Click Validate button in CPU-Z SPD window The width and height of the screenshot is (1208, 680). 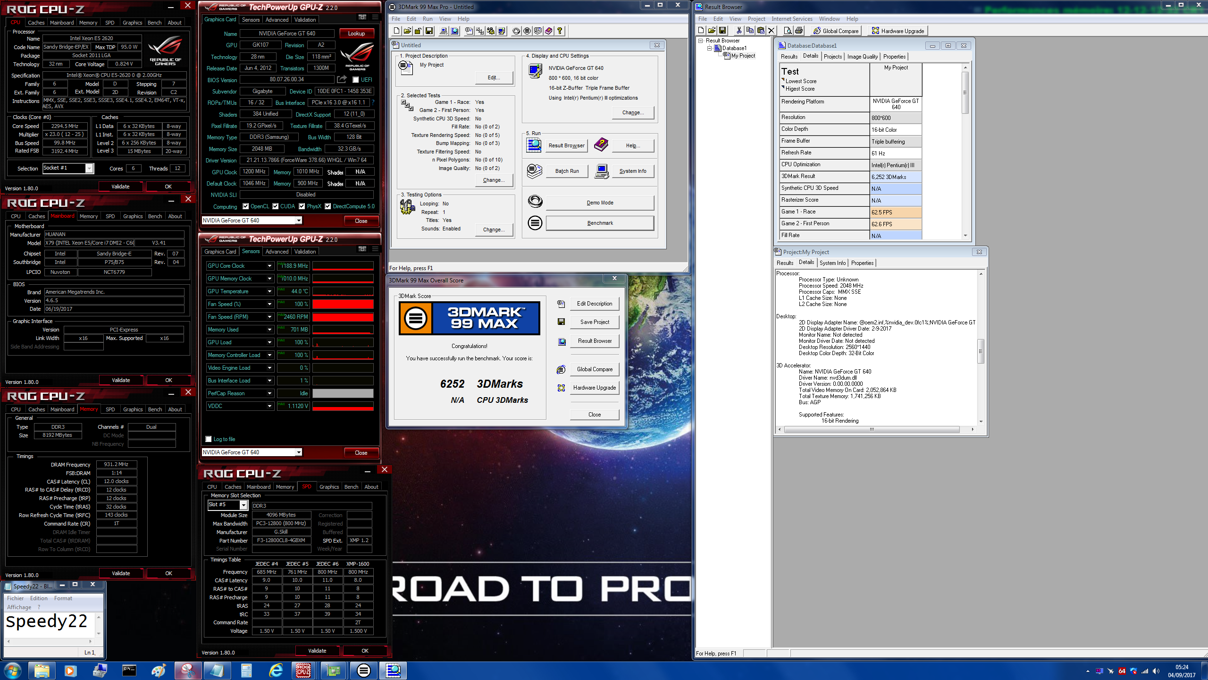click(x=317, y=651)
